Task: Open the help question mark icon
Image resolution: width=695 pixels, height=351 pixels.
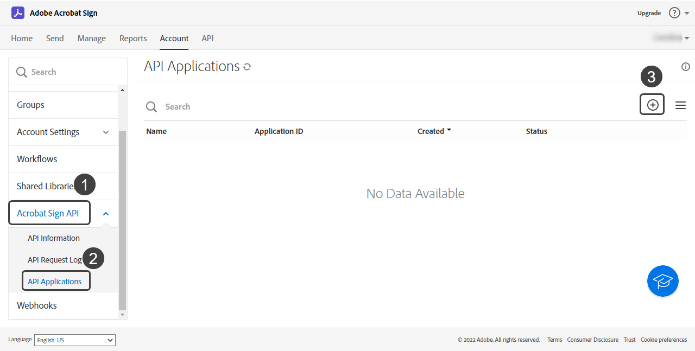Action: click(x=674, y=12)
